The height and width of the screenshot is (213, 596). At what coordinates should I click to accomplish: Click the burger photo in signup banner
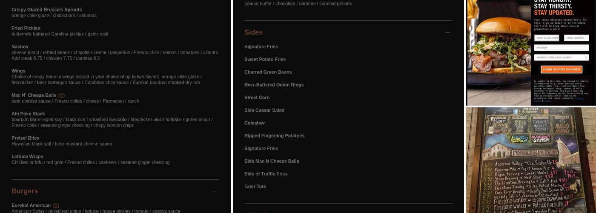[499, 51]
